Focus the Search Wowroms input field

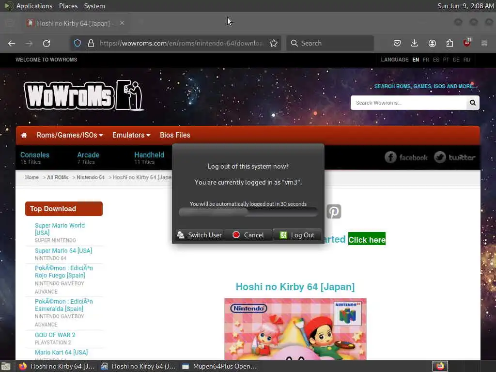tap(408, 103)
